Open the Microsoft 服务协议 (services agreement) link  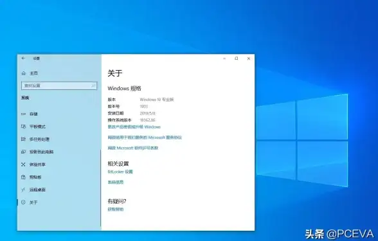click(x=145, y=138)
